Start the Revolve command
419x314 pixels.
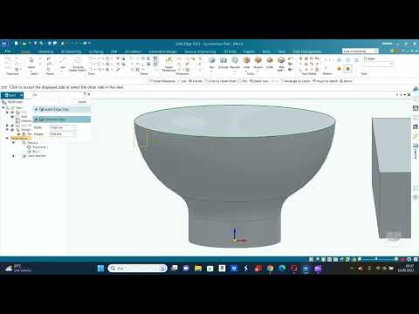[235, 62]
